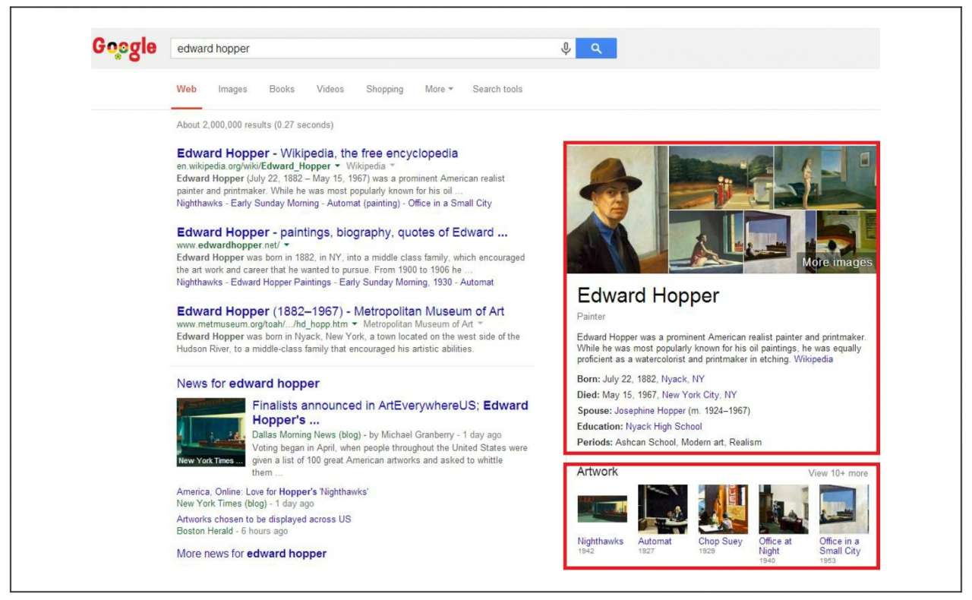Open Wikipedia link in knowledge panel description
Screen dimensions: 972x600
click(813, 359)
